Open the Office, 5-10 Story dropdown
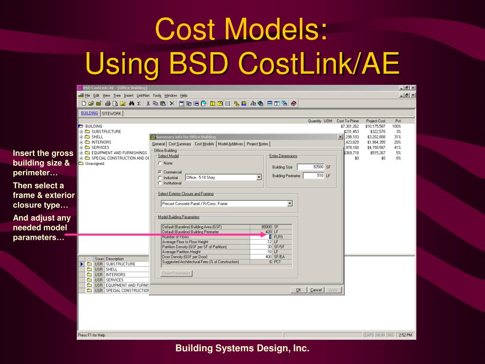Image resolution: width=485 pixels, height=364 pixels. click(259, 177)
